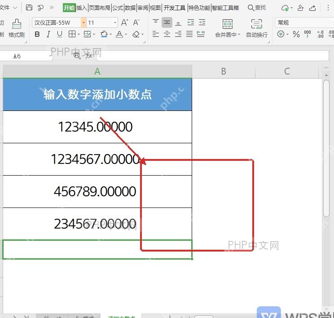Toggle bold formatting
Image resolution: width=334 pixels, height=318 pixels.
coord(37,34)
